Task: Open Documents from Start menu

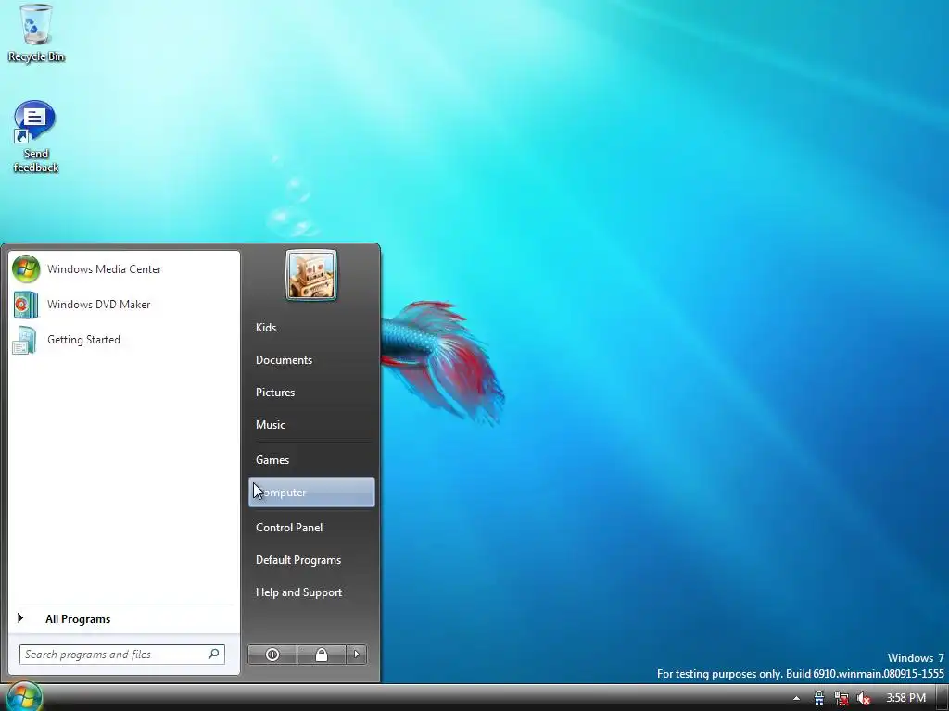Action: pyautogui.click(x=311, y=360)
